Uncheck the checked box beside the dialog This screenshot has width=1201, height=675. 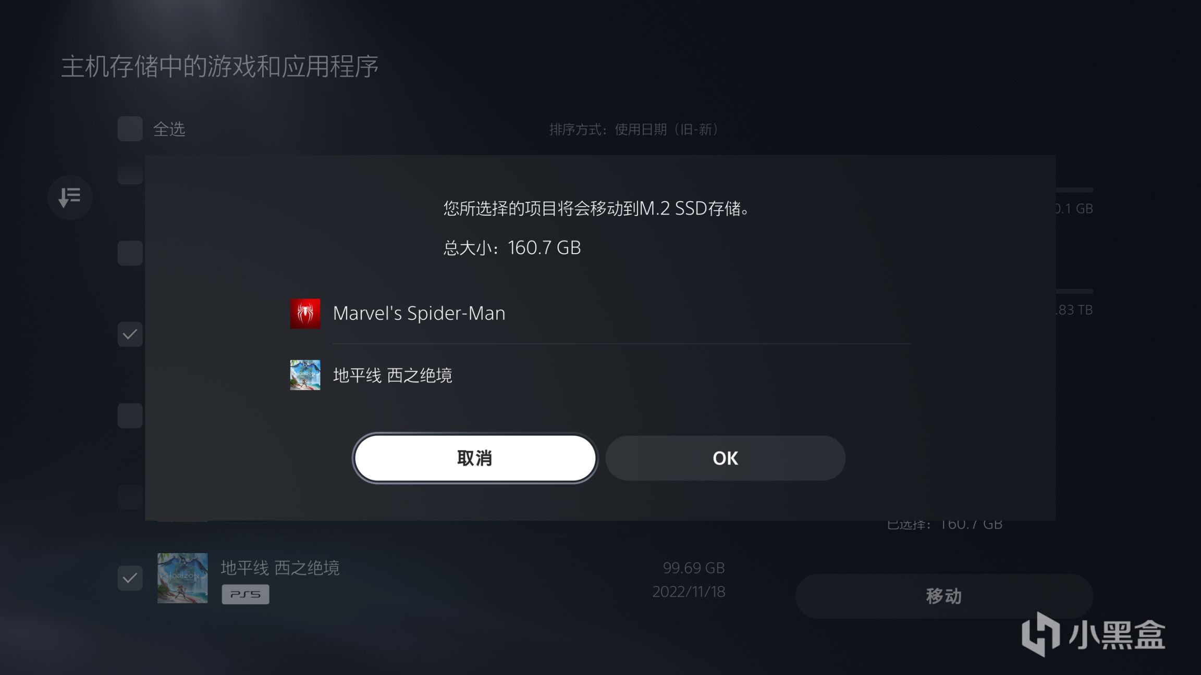[130, 334]
